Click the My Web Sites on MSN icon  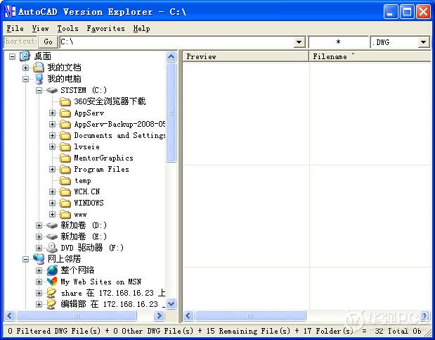coord(52,282)
